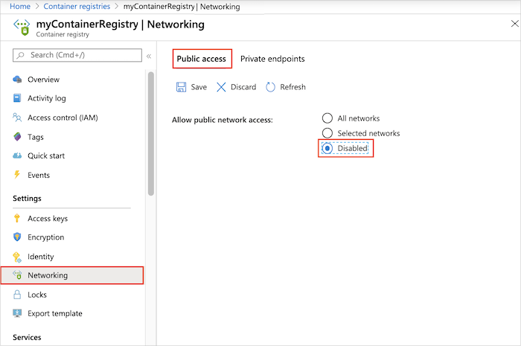521x346 pixels.
Task: Click the Search (Cmd+/) input field
Action: [82, 55]
